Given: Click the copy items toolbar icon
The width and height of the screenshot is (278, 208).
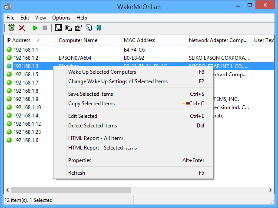Looking at the screenshot, I should coord(69,28).
